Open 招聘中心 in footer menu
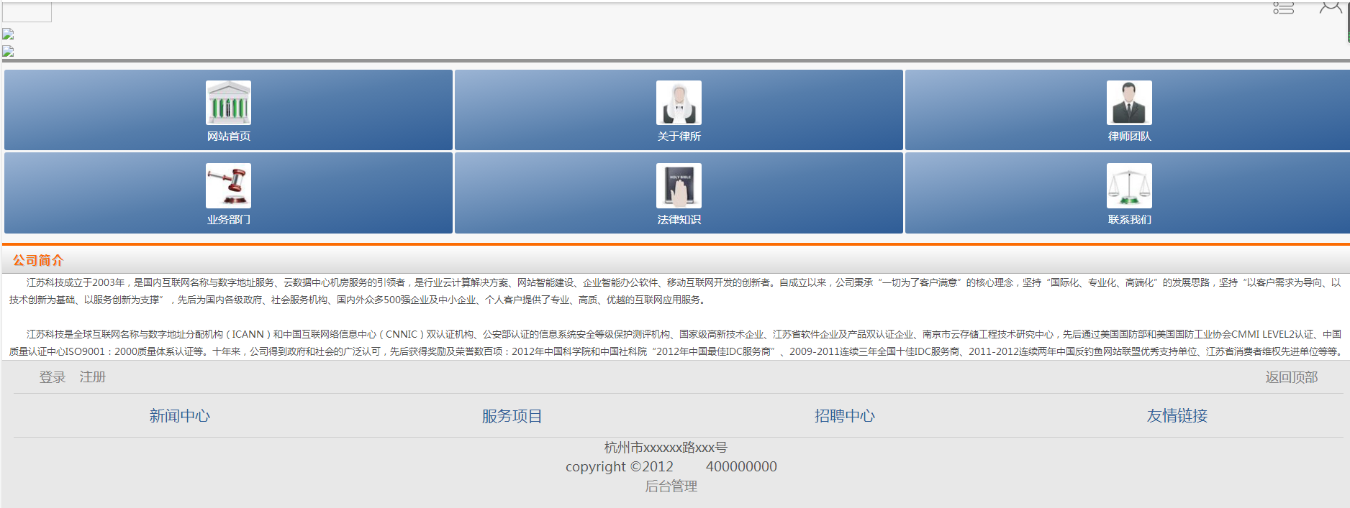This screenshot has width=1350, height=508. [844, 416]
